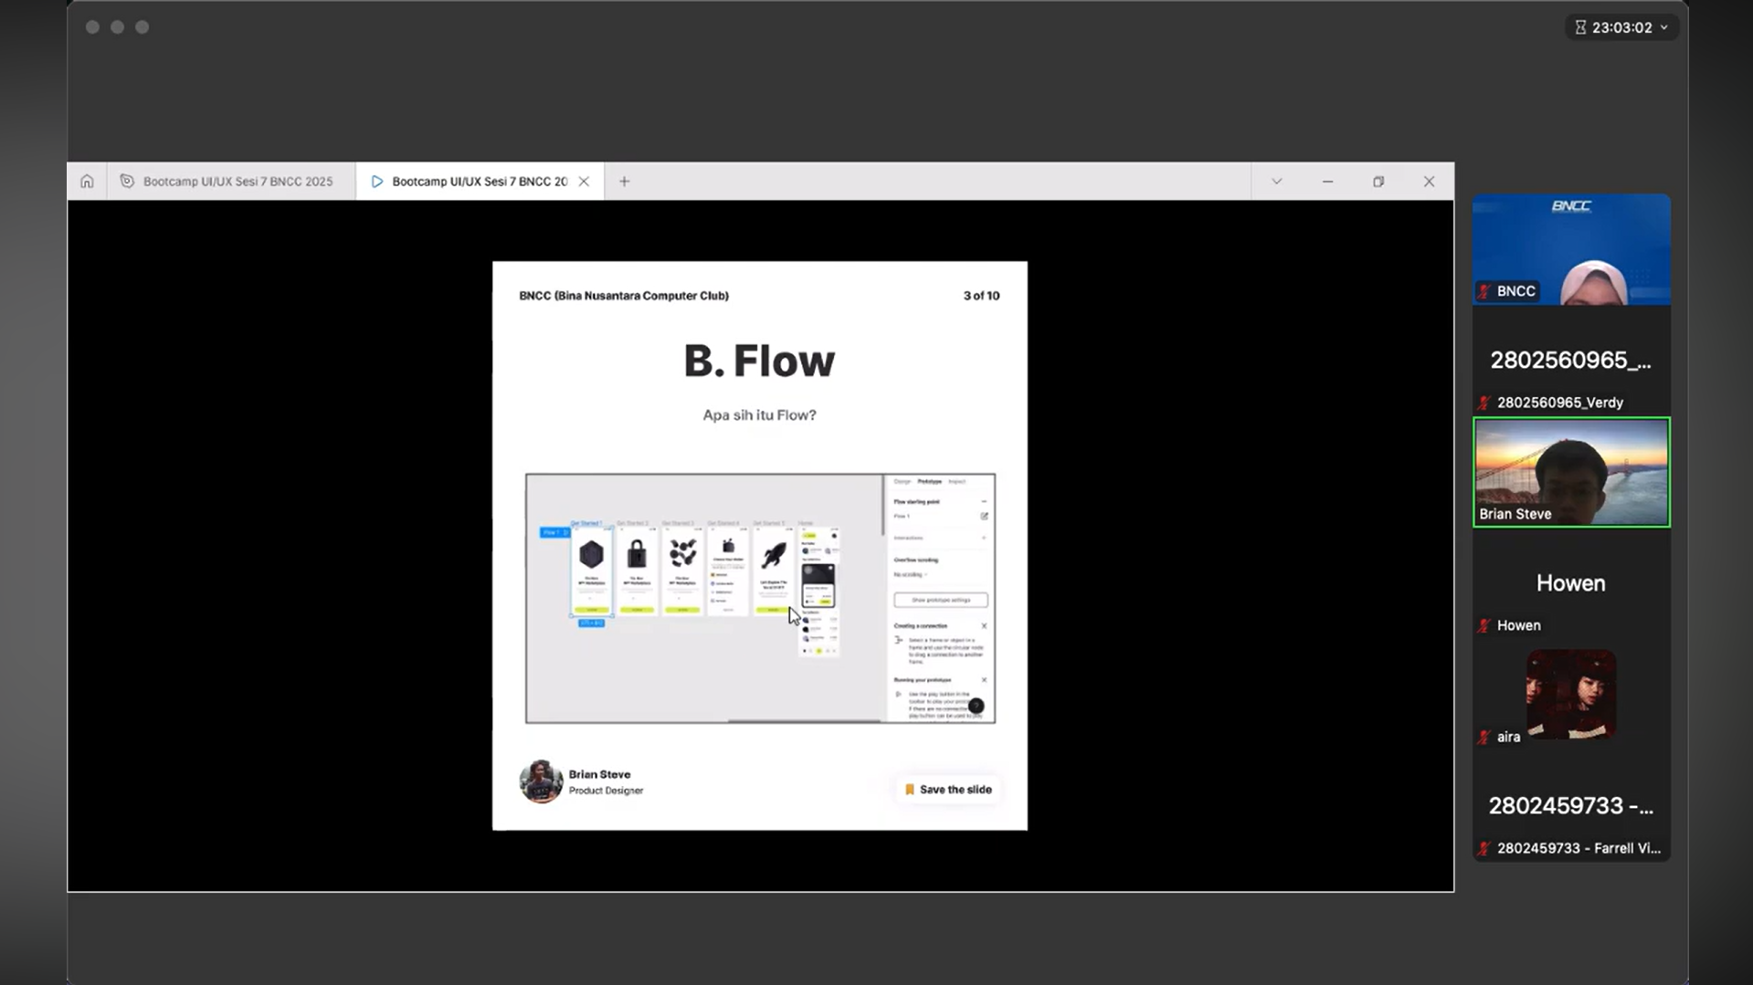Switch to first Bootcamp UI/UX Sesi 7 tab
The image size is (1753, 985).
tap(228, 182)
